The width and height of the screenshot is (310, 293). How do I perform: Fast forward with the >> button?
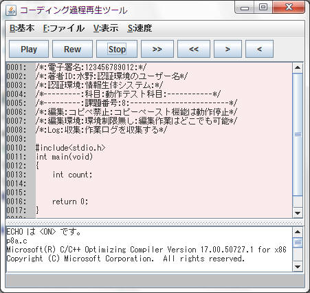[157, 49]
